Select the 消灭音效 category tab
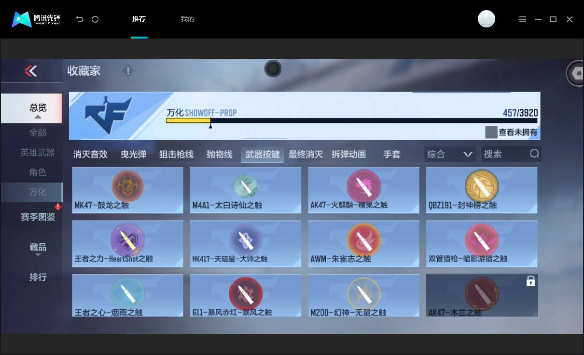The height and width of the screenshot is (355, 584). click(90, 154)
